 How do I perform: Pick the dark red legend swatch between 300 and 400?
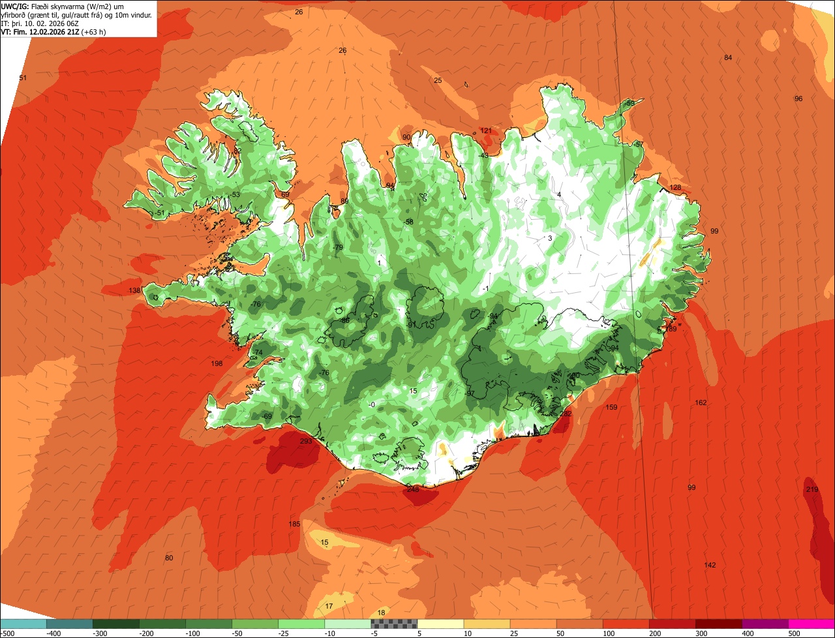tap(720, 624)
